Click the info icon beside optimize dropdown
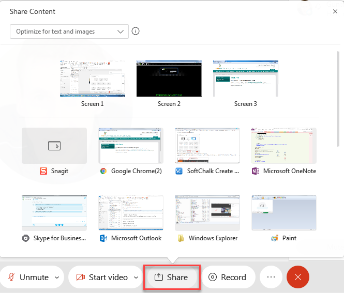The width and height of the screenshot is (344, 293). tap(136, 32)
